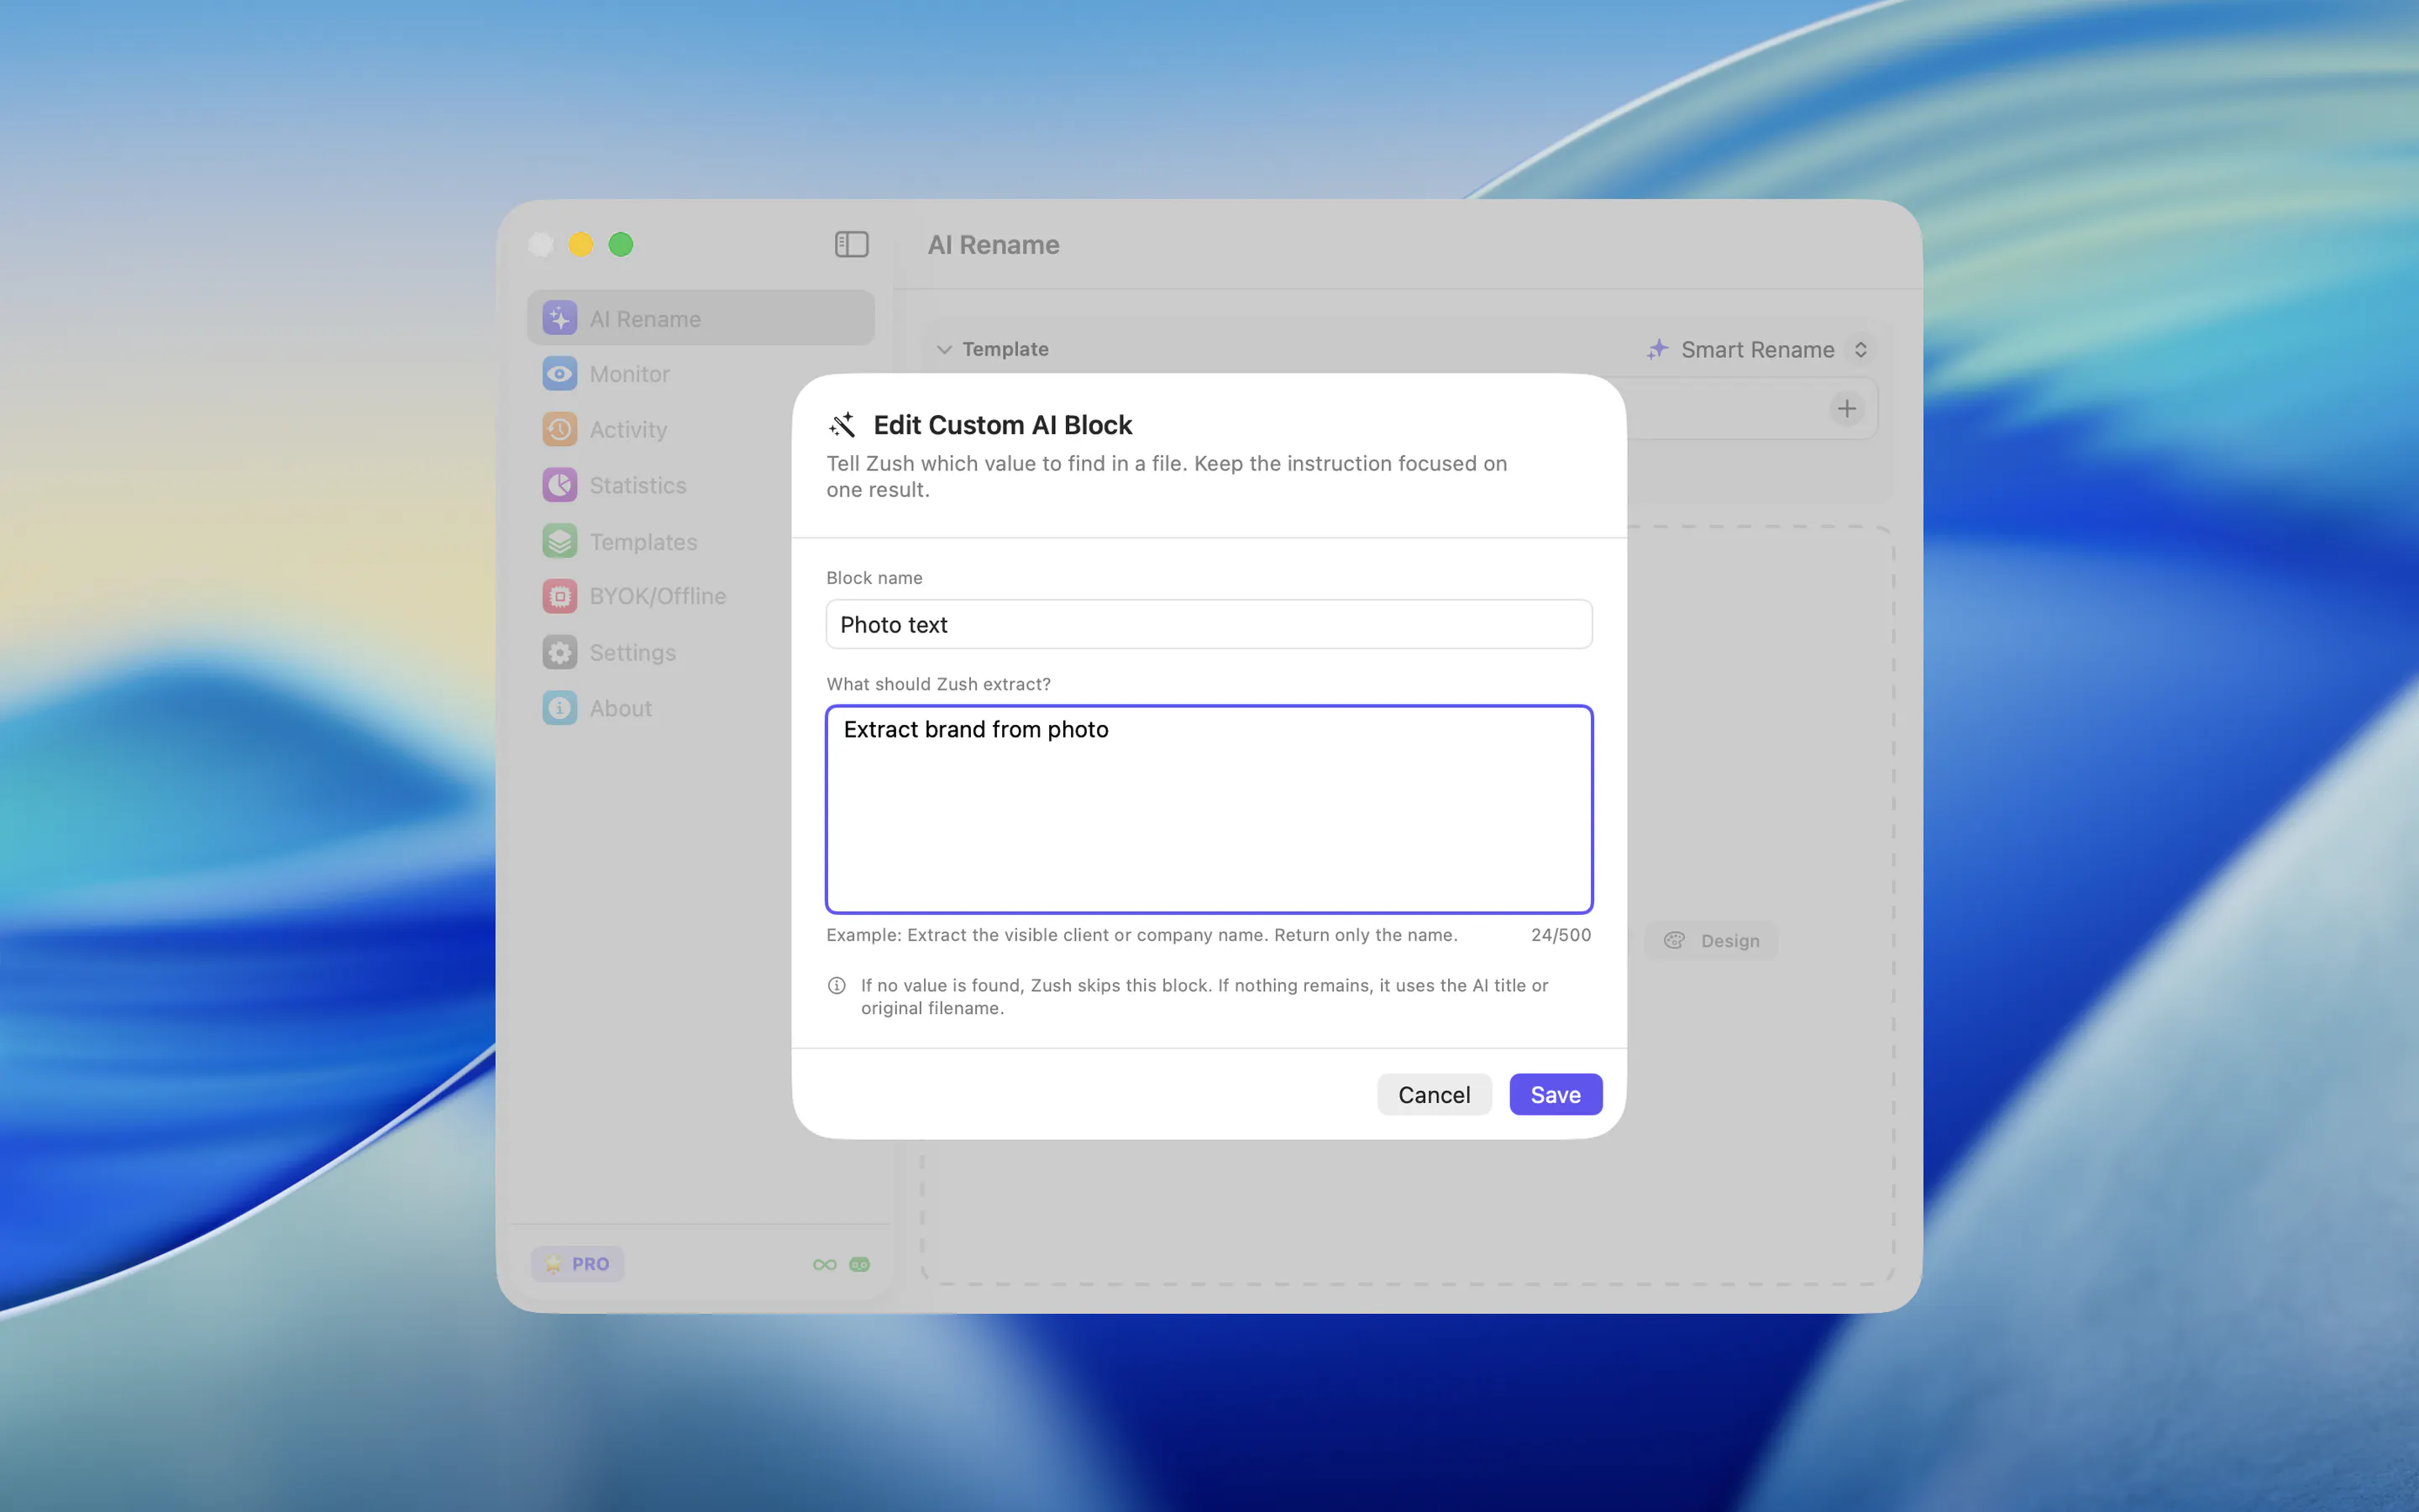2419x1512 pixels.
Task: Open Settings using the gear icon
Action: [559, 652]
